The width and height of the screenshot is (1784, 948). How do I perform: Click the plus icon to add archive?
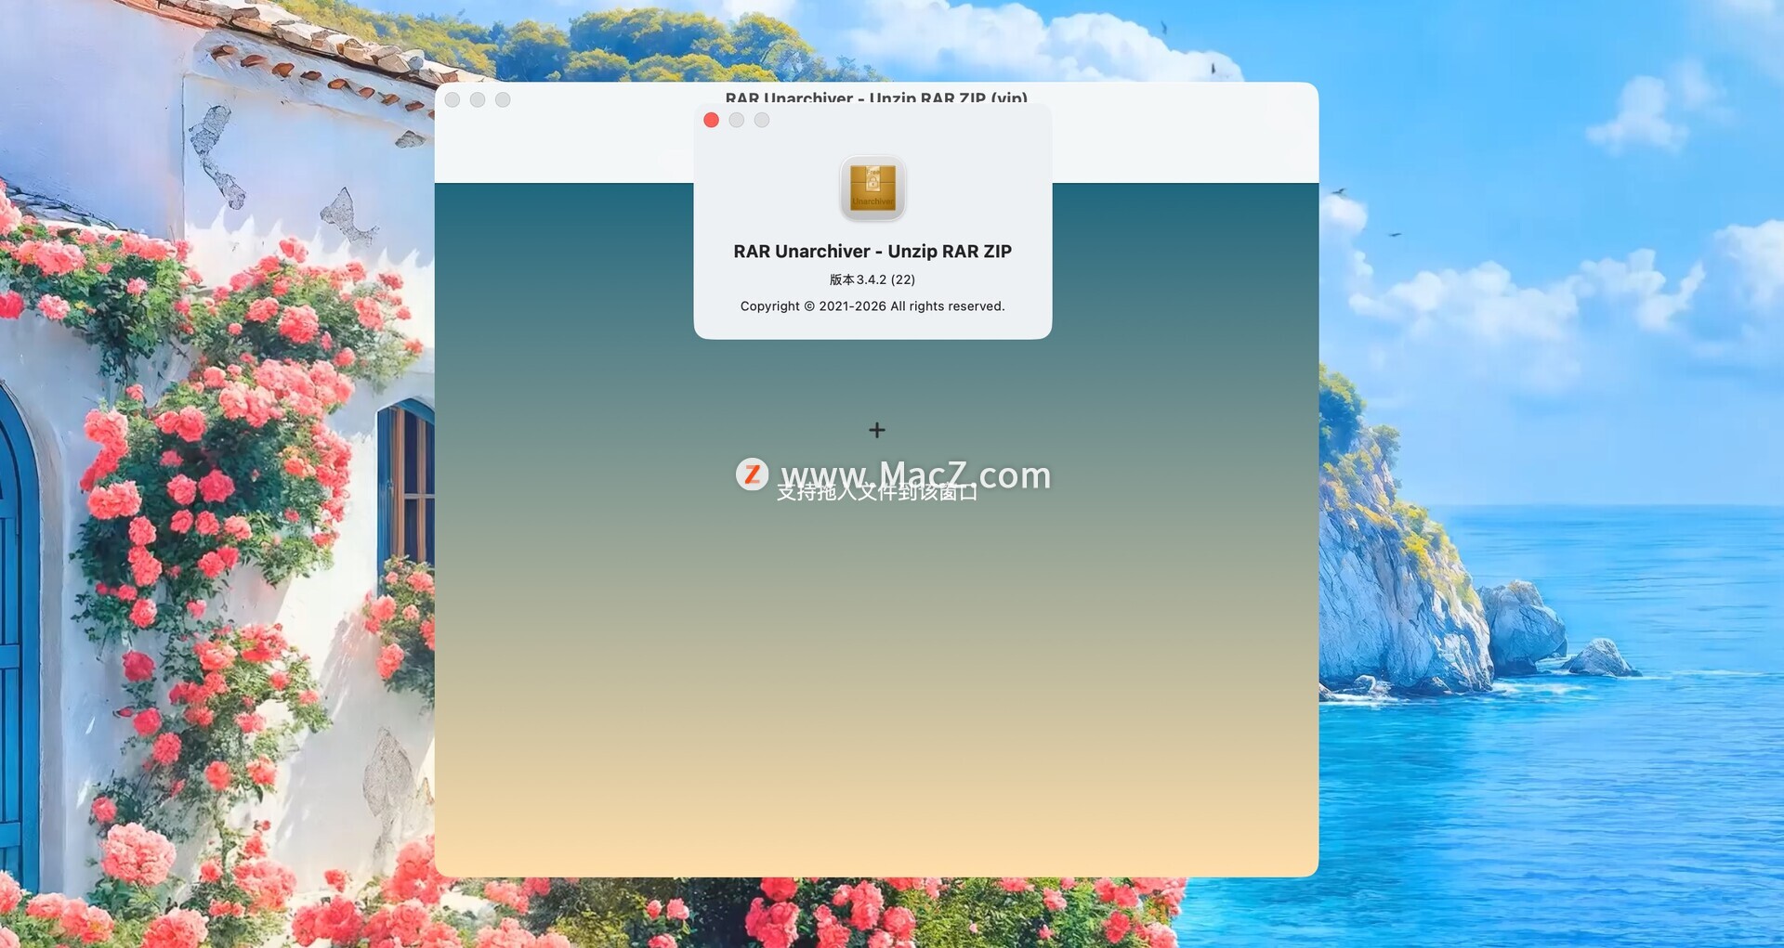click(x=876, y=430)
